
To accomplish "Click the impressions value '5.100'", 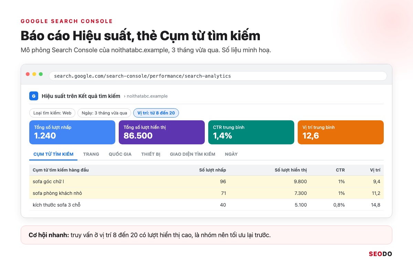I will (300, 205).
